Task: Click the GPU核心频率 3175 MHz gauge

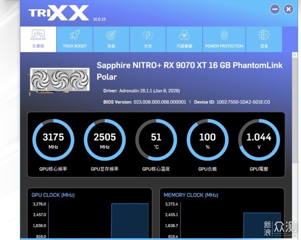Action: click(x=53, y=140)
